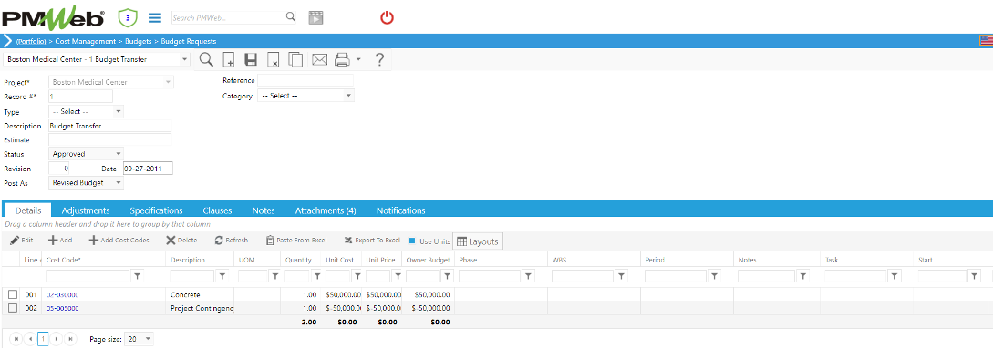Click the UOM column filter icon
The height and width of the screenshot is (349, 993).
point(274,276)
